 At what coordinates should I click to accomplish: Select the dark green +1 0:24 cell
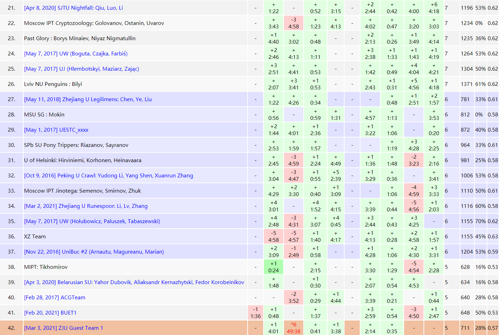click(274, 267)
